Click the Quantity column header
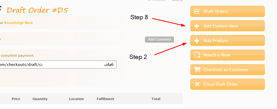The image size is (277, 109). [x=40, y=99]
